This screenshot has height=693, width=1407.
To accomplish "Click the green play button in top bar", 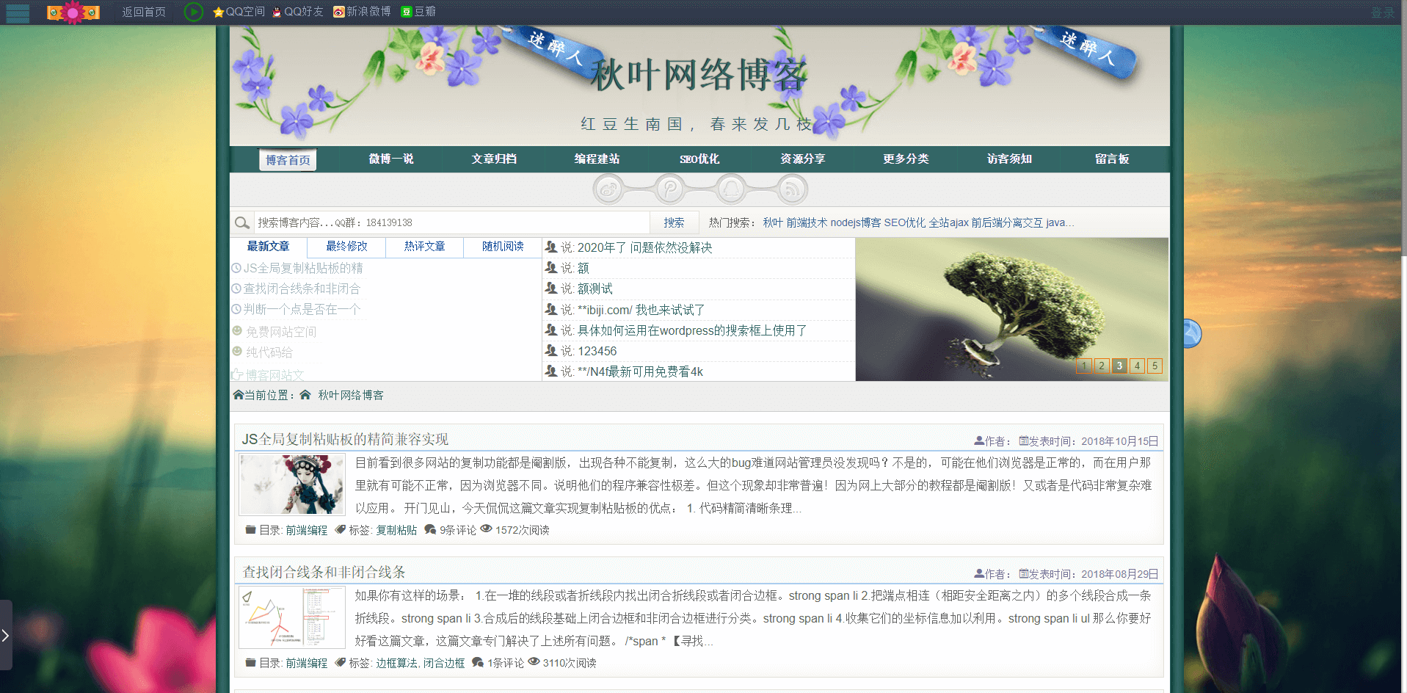I will [193, 12].
